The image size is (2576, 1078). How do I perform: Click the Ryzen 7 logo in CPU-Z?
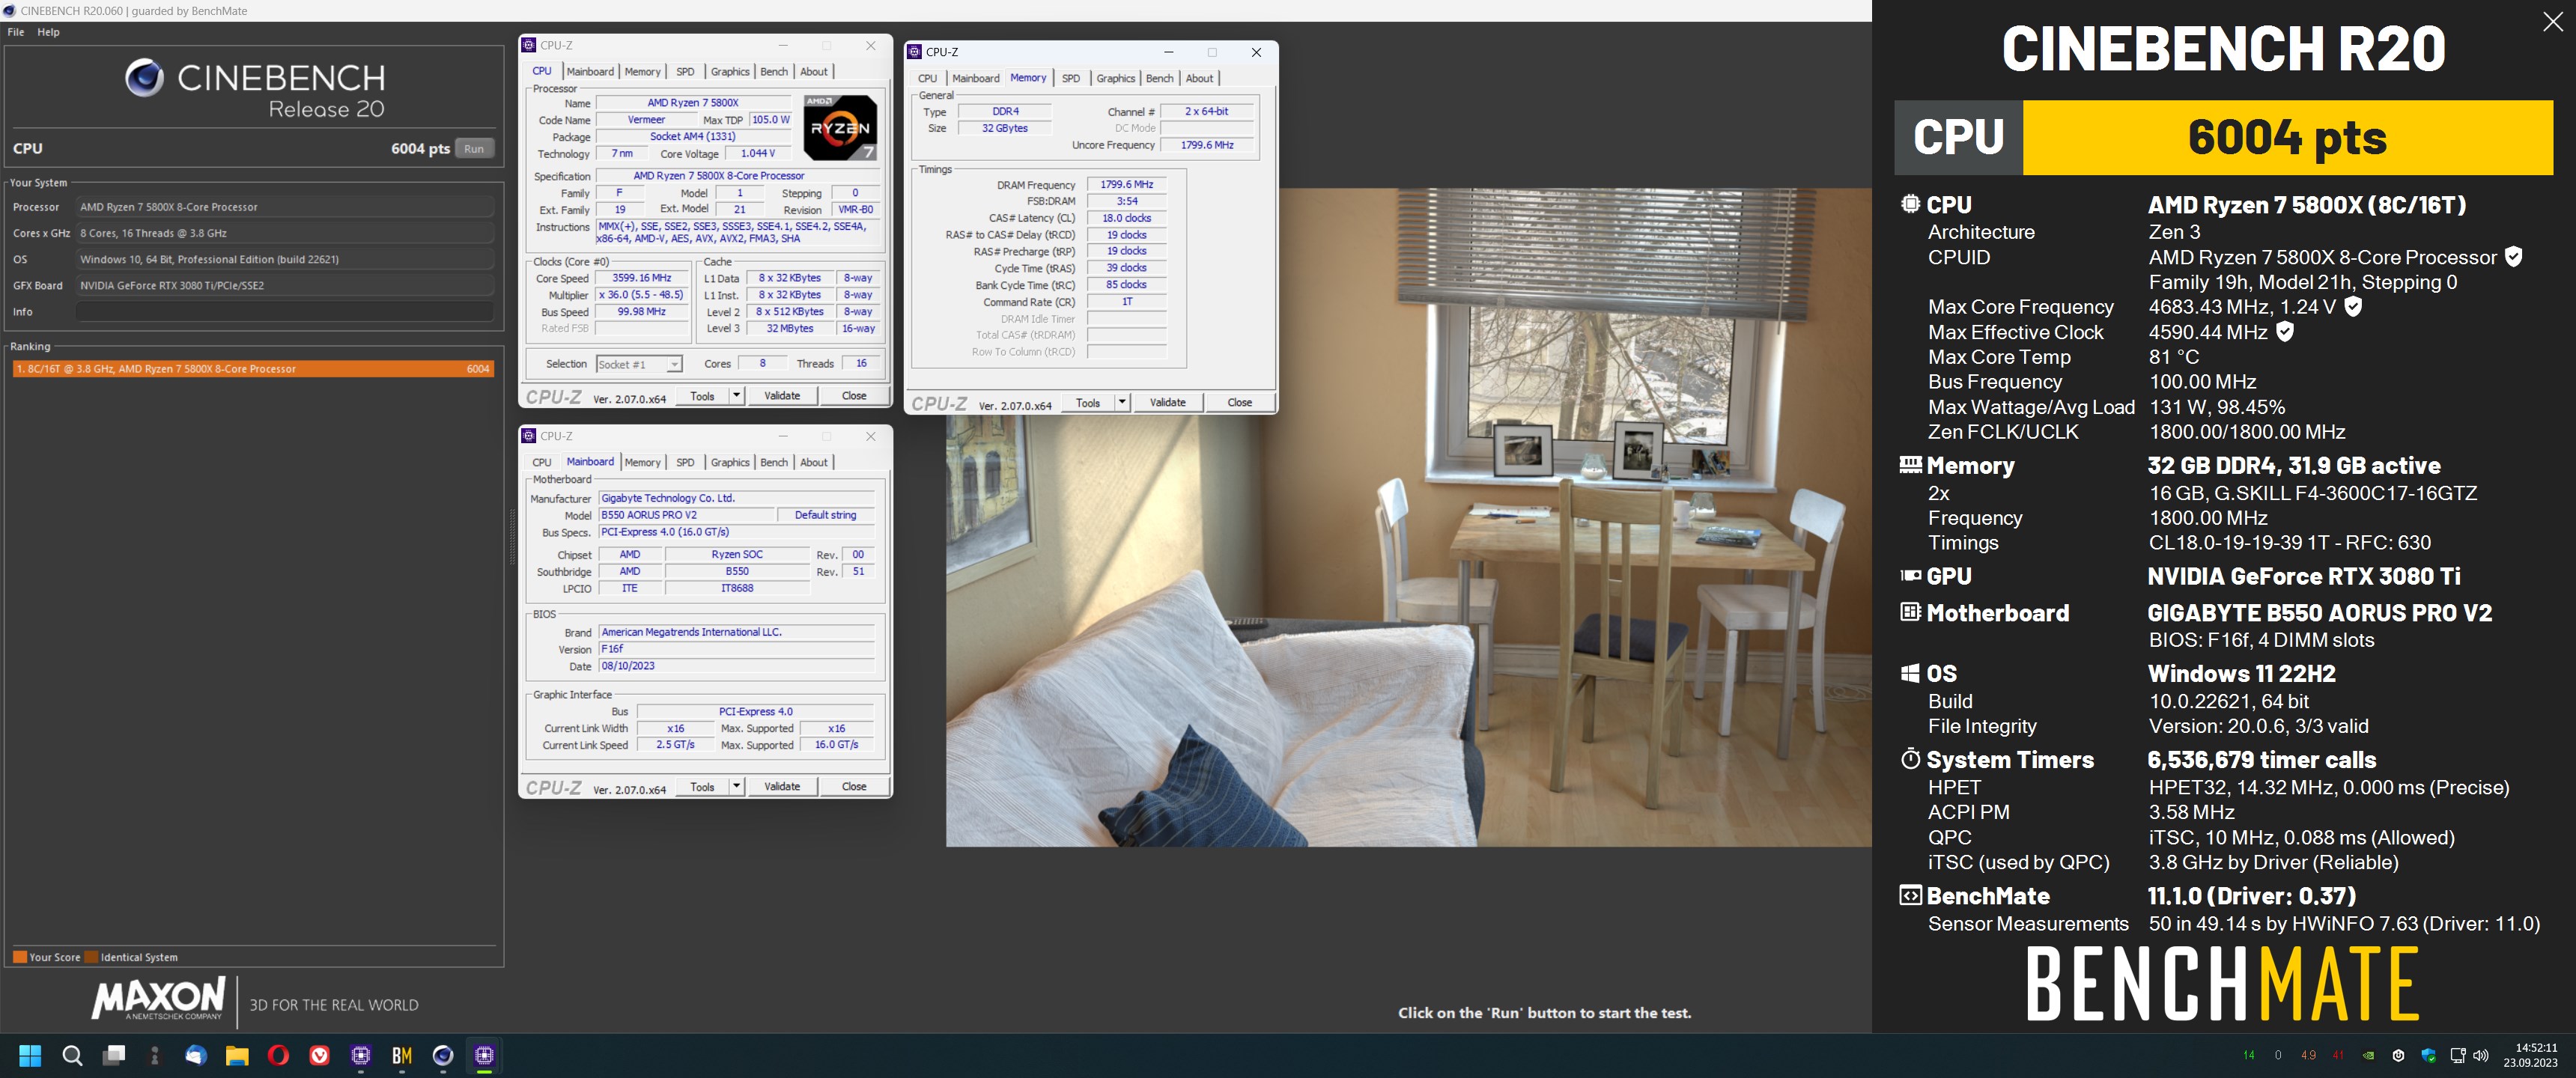coord(840,127)
